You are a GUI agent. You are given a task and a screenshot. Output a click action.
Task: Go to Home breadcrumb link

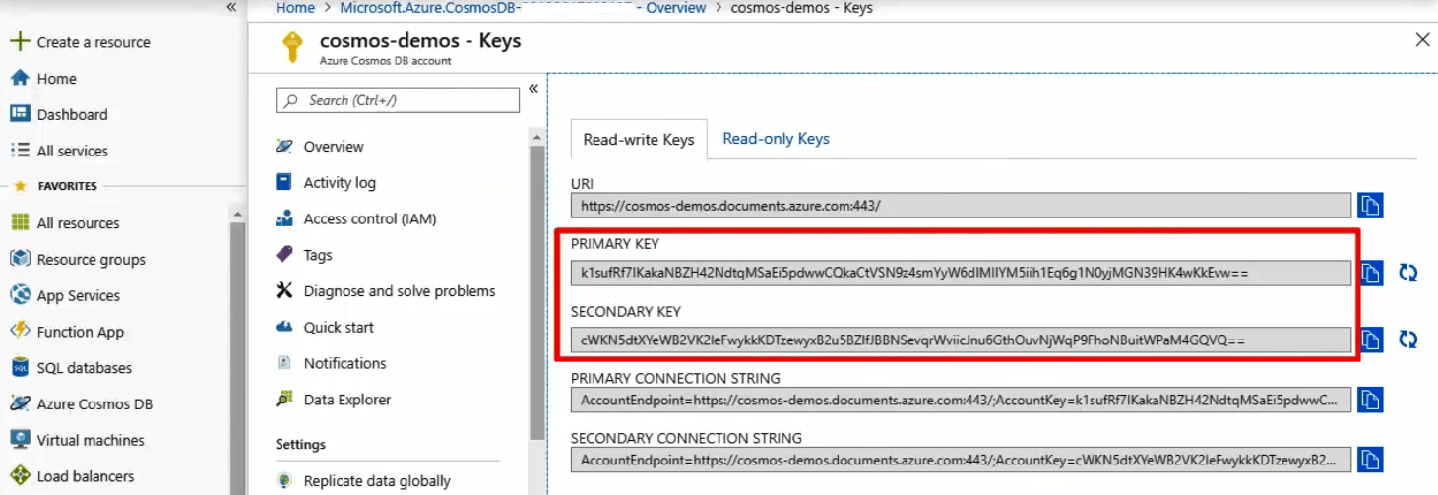coord(295,8)
